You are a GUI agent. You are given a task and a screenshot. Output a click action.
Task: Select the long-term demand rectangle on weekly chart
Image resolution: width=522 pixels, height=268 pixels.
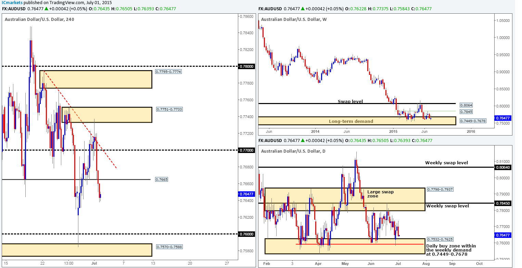(357, 121)
